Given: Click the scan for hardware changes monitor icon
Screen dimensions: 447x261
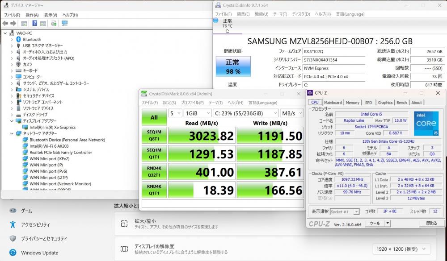Looking at the screenshot, I should click(65, 23).
